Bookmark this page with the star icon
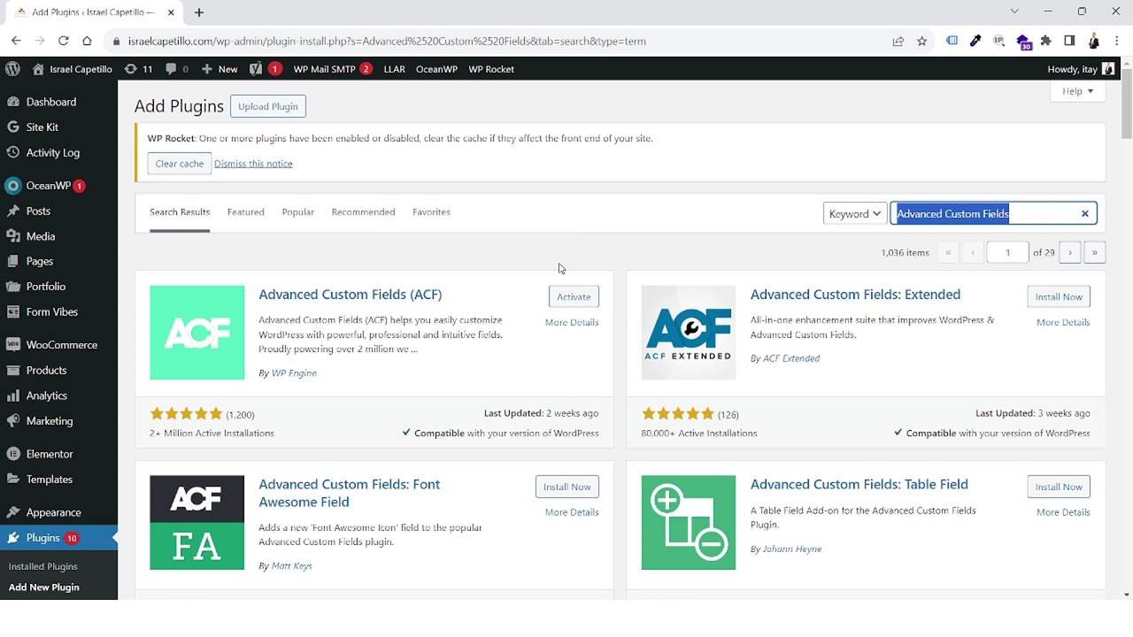 point(921,41)
